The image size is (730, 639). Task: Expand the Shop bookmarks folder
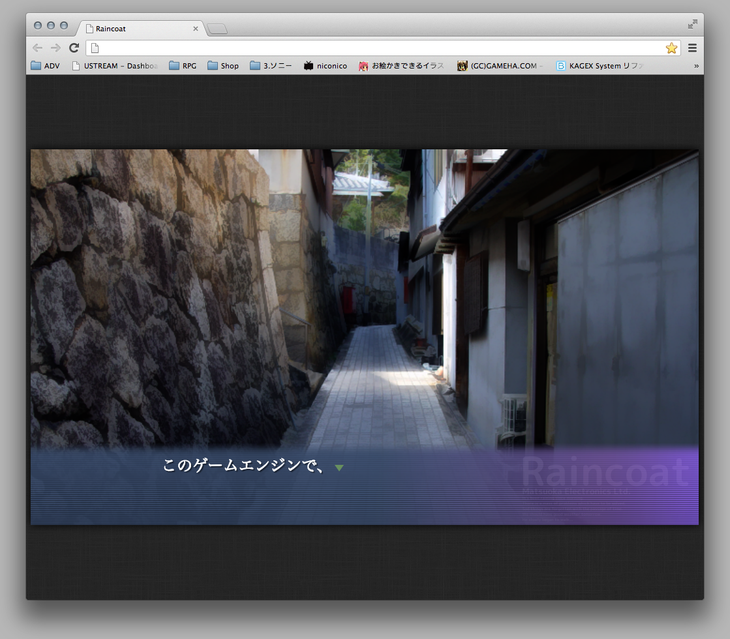223,66
